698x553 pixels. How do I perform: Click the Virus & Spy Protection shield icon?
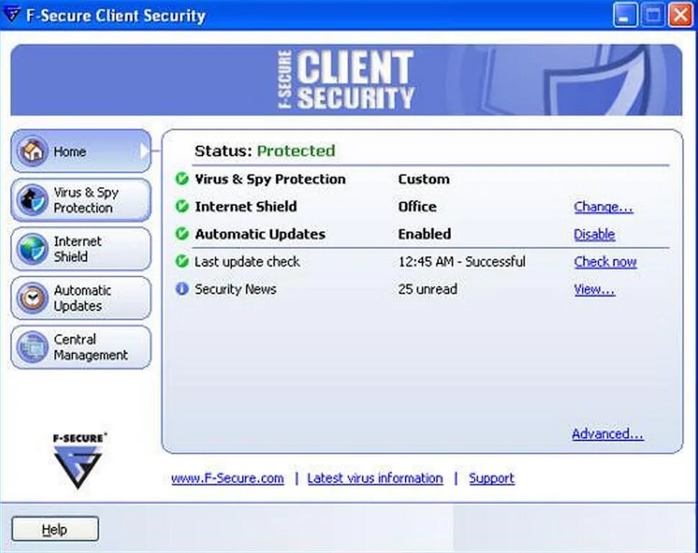click(x=32, y=200)
